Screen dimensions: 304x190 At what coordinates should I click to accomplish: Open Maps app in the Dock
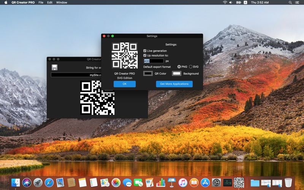point(105,183)
